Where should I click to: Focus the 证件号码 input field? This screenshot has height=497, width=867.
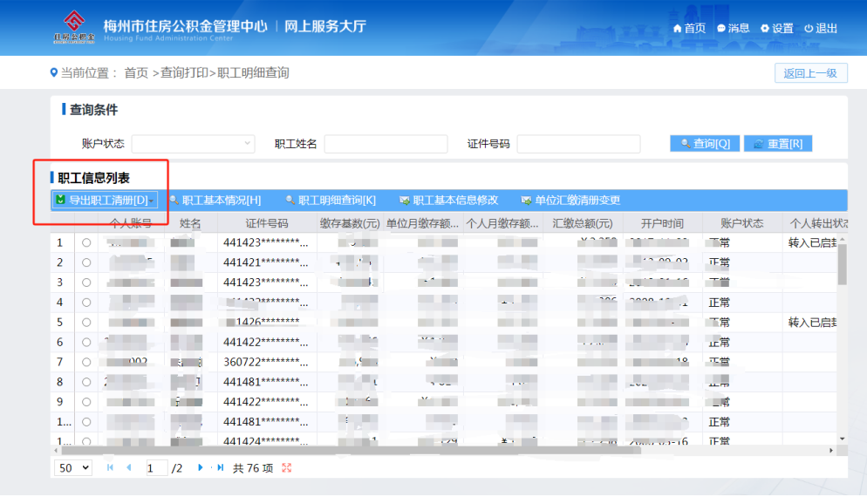coord(578,144)
